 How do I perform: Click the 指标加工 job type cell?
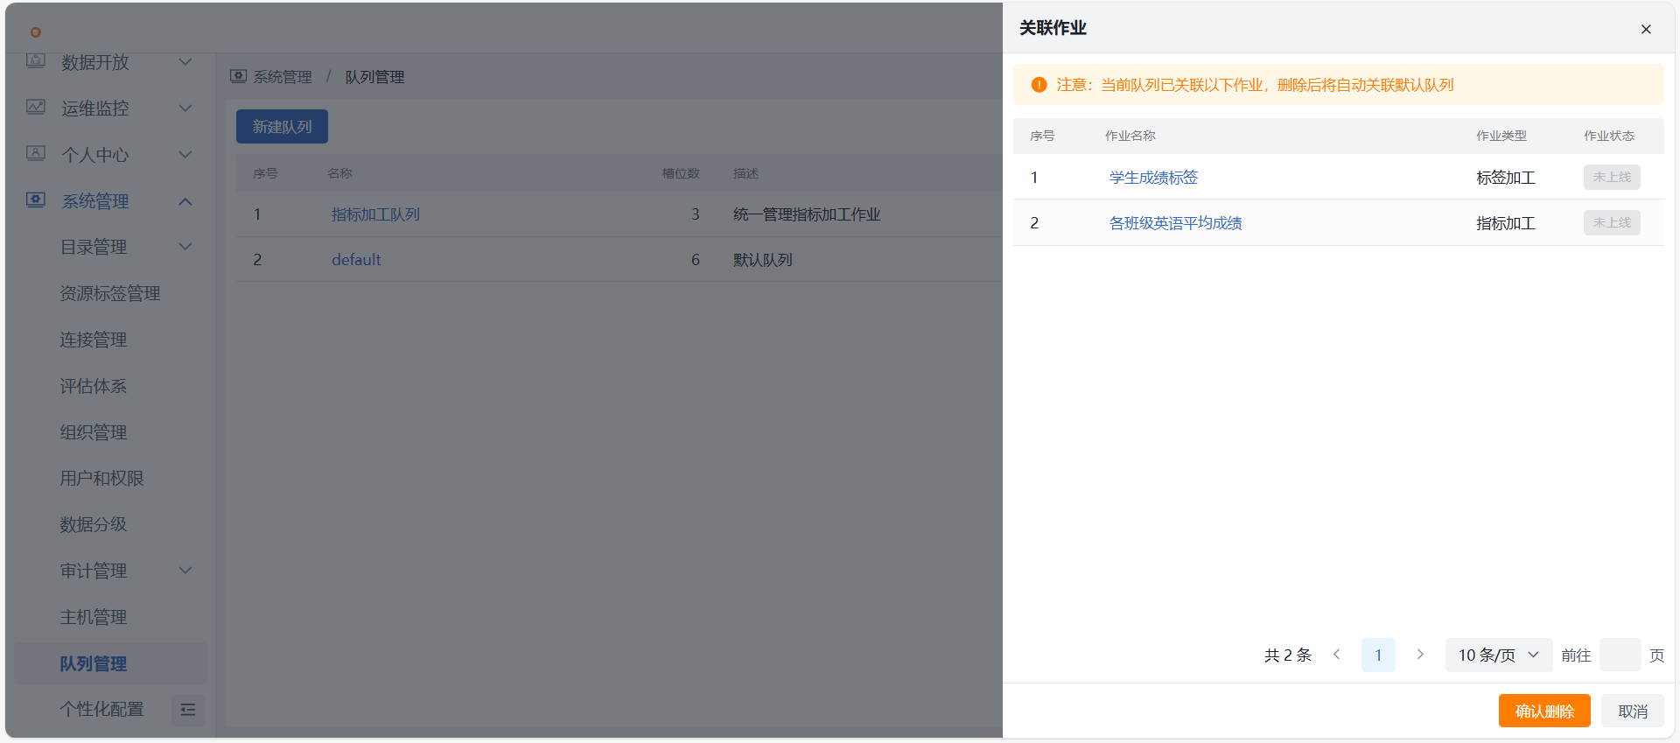[x=1505, y=223]
